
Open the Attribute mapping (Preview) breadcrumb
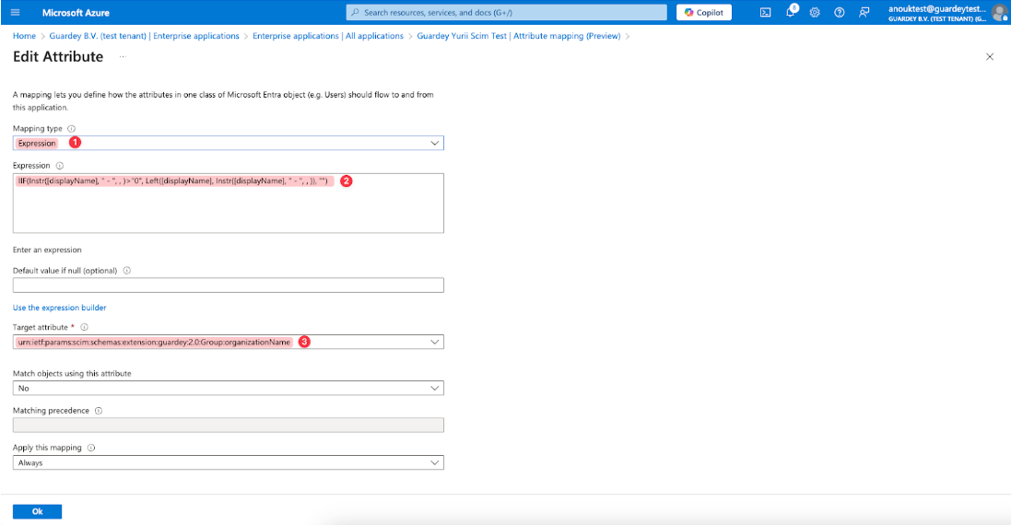(x=566, y=36)
